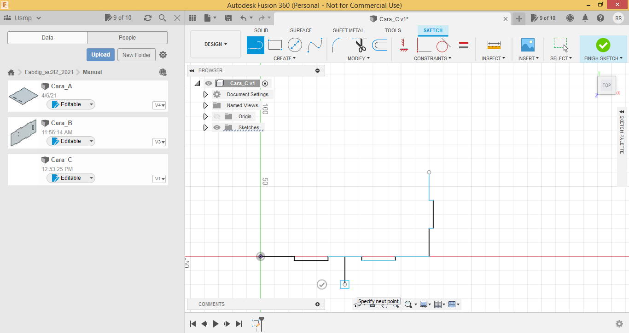Search in the data panel
Viewport: 629px width, 333px height.
point(163,18)
